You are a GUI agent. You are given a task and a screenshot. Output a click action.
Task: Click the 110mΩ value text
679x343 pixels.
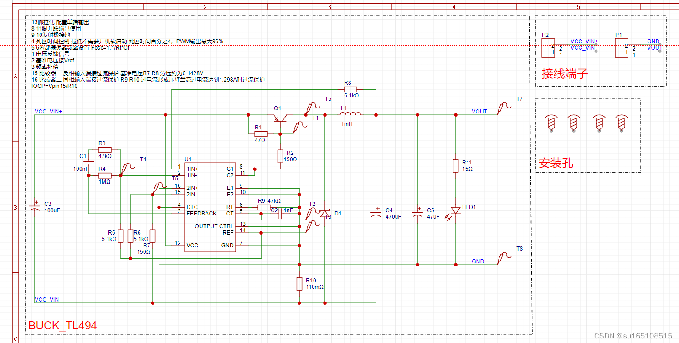pos(315,287)
